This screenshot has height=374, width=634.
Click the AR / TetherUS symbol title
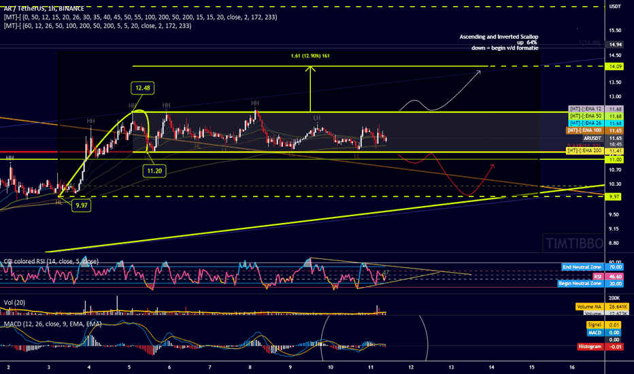click(x=44, y=8)
